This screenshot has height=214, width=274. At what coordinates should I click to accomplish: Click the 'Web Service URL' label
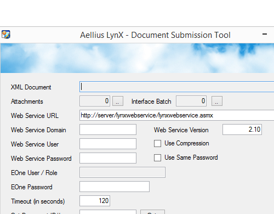click(35, 116)
